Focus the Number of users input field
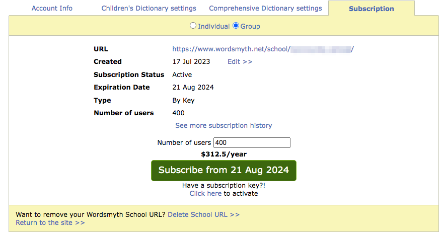This screenshot has height=236, width=442. coord(252,143)
